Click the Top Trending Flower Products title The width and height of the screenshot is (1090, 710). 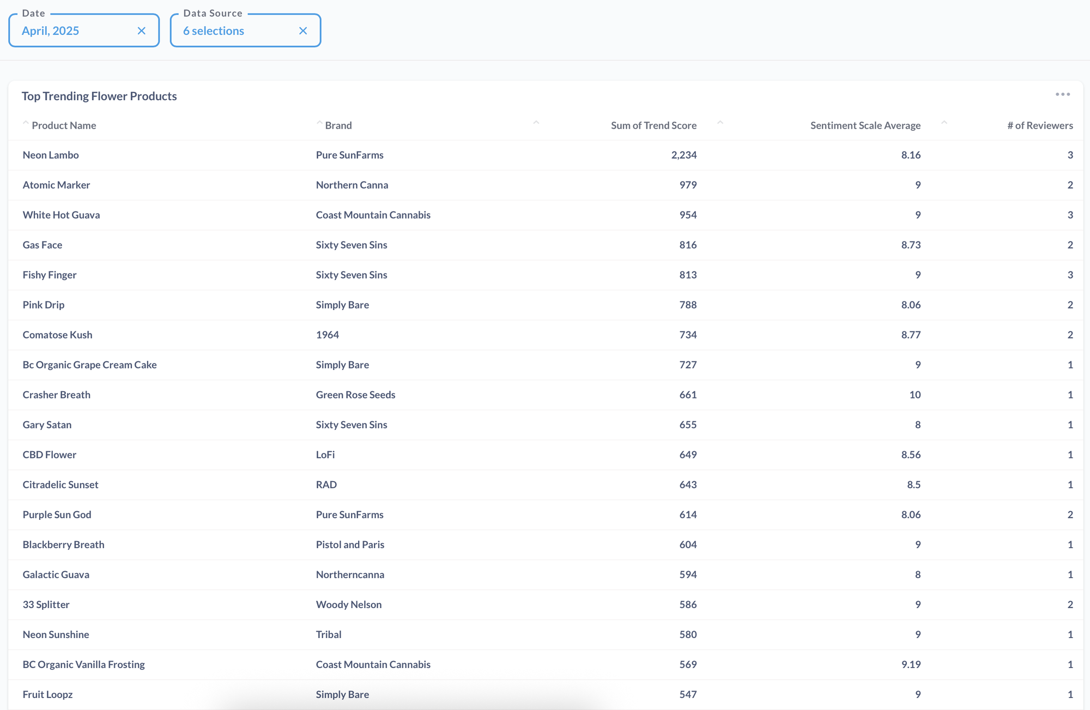tap(99, 96)
